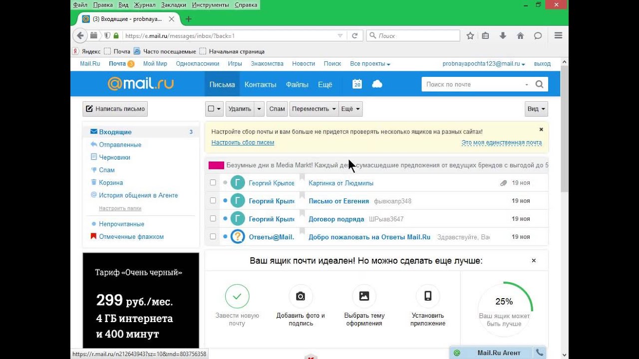Click the Firefox back arrow button
Image resolution: width=639 pixels, height=359 pixels.
[80, 36]
